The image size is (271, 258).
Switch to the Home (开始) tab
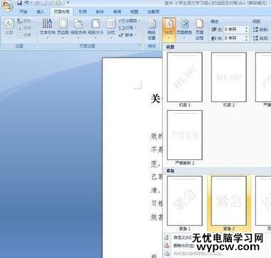[23, 11]
